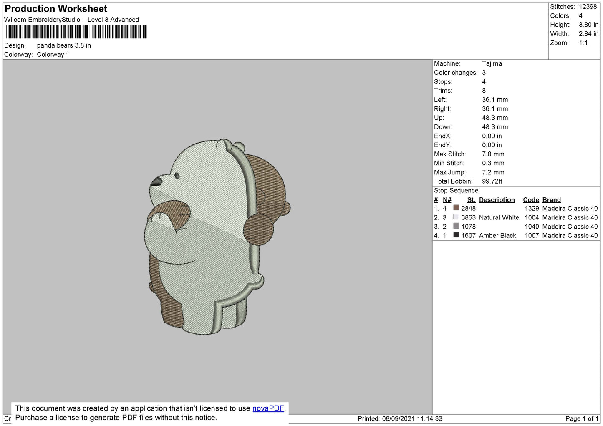Click the "Brand" column header
Image resolution: width=603 pixels, height=426 pixels.
pos(552,200)
